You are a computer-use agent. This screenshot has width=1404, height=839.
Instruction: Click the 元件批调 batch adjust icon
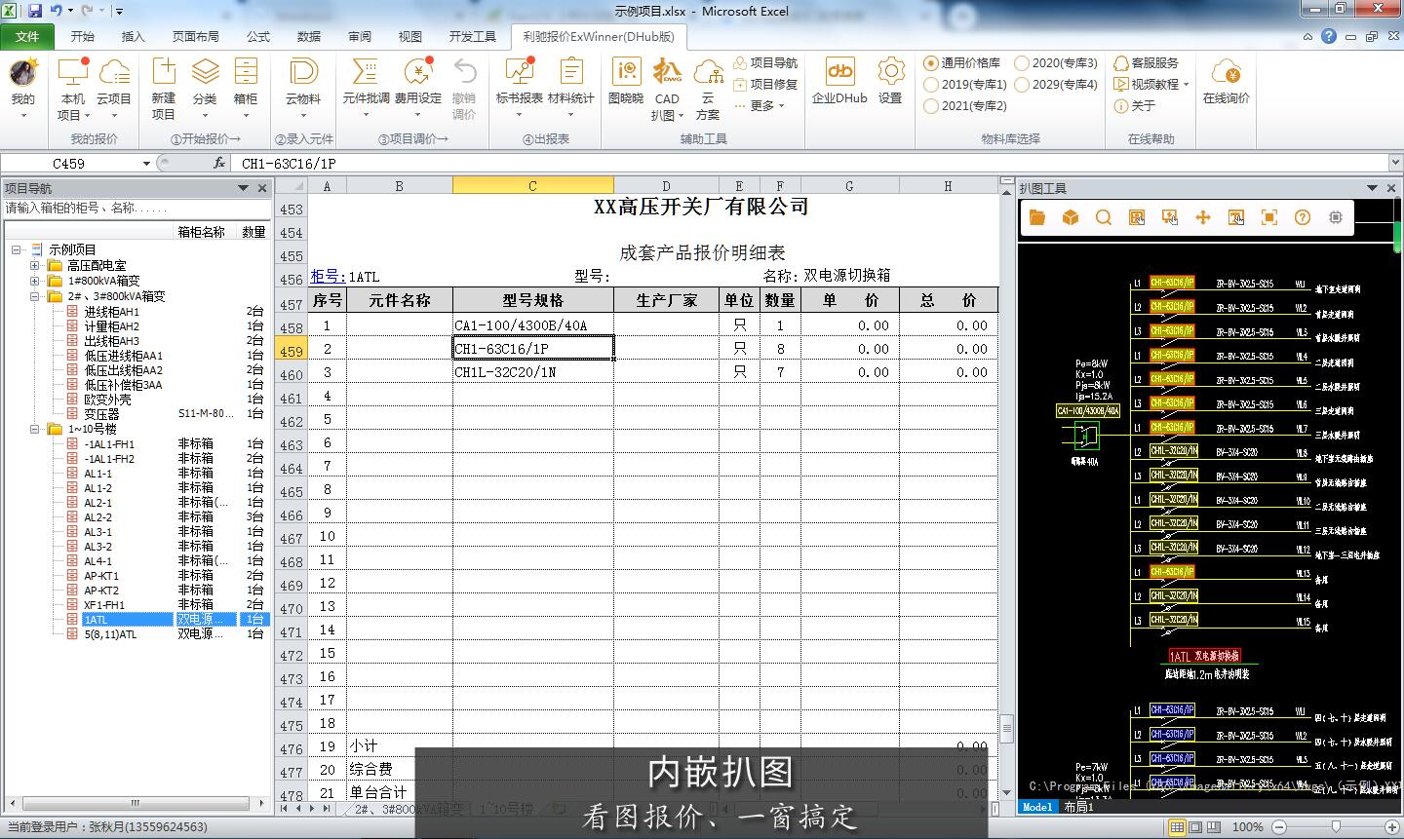click(366, 88)
